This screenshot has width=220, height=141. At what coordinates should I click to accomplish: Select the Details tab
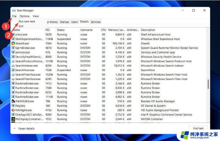[x=84, y=22]
